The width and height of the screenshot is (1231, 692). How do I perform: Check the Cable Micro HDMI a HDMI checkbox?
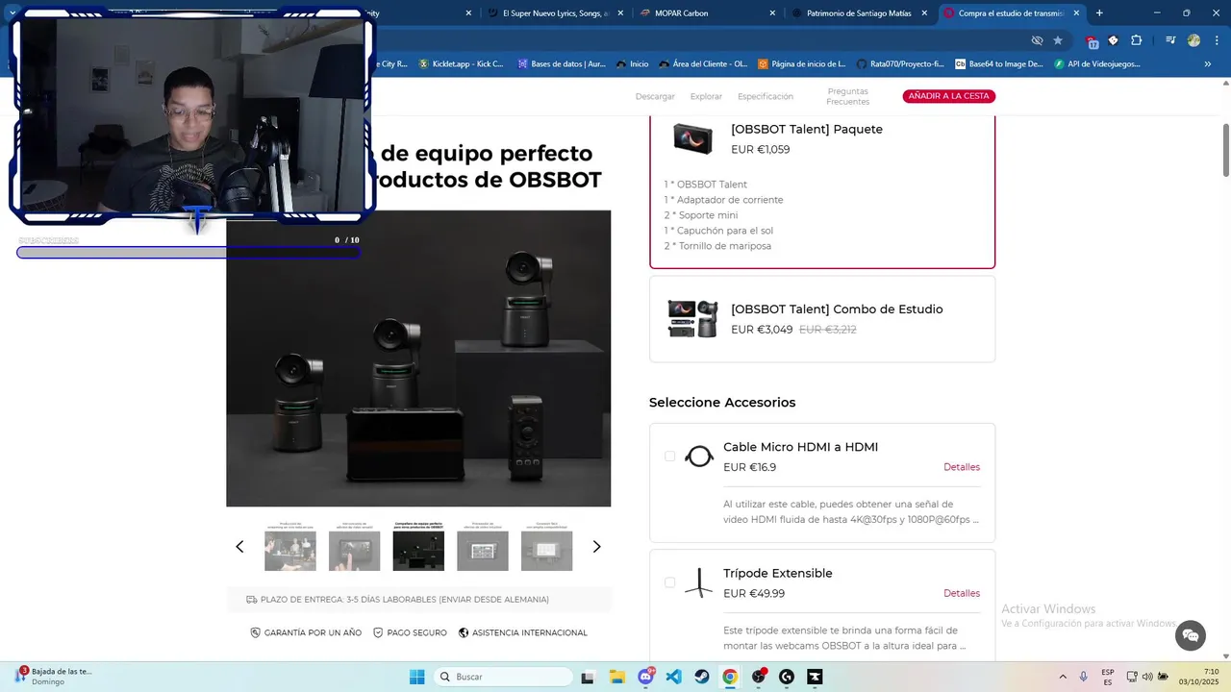(669, 457)
